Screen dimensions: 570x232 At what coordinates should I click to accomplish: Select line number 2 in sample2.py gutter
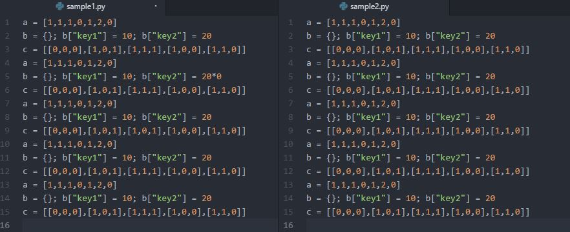(290, 36)
